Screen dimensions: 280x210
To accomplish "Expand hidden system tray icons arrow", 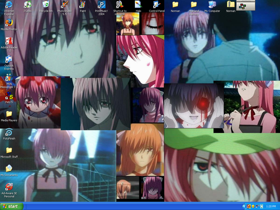I will click(x=244, y=206).
